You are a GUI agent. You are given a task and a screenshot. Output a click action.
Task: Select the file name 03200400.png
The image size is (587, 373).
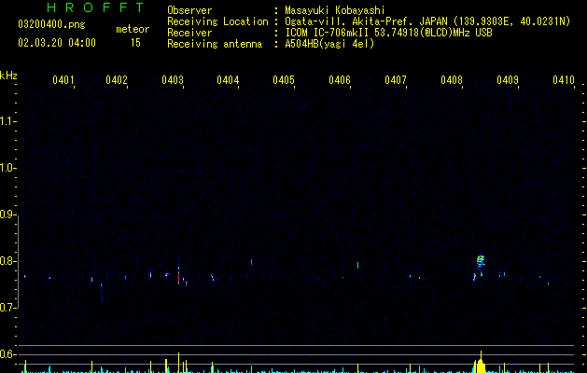tap(51, 24)
